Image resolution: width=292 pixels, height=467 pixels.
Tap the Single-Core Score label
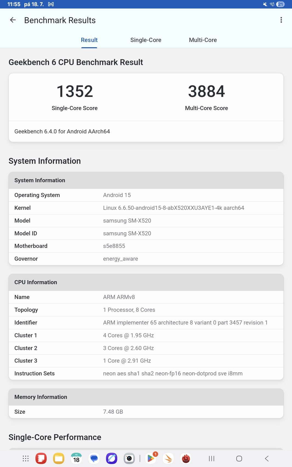pyautogui.click(x=75, y=108)
